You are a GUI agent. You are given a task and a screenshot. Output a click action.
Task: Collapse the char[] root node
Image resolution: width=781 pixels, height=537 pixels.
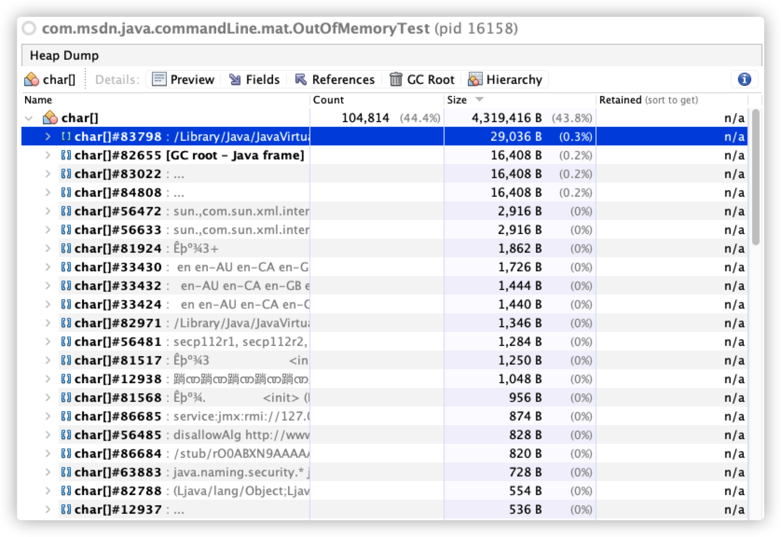(29, 117)
